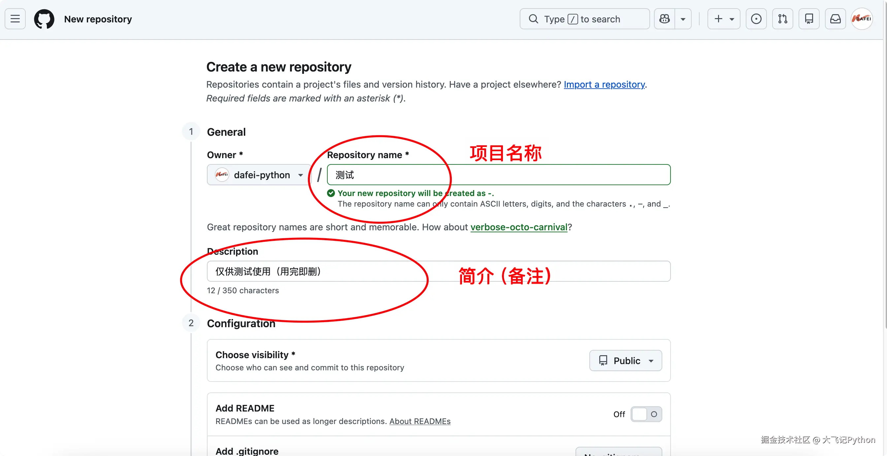Open the Repositories icon in header

(x=809, y=19)
